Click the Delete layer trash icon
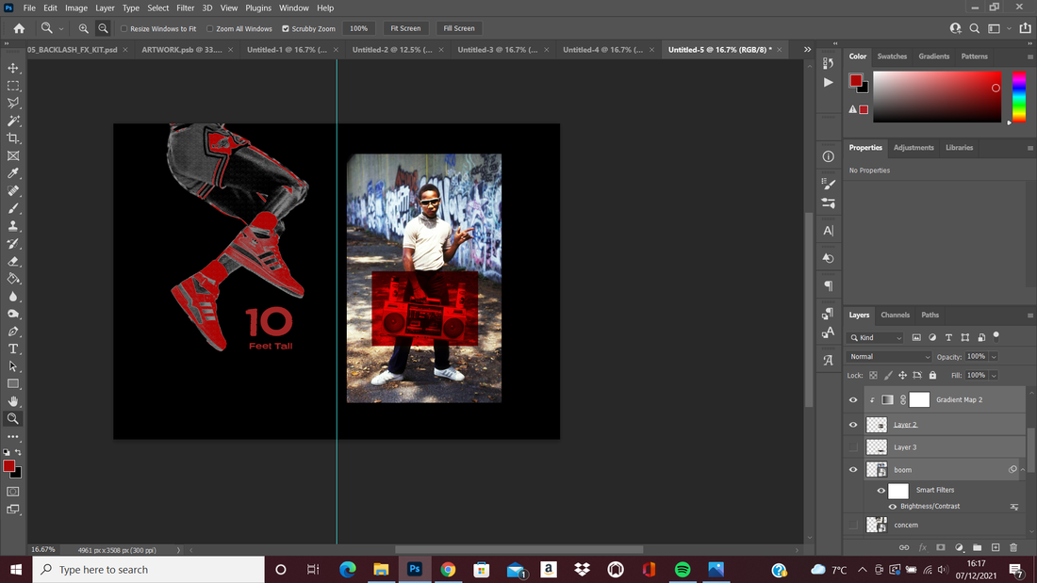This screenshot has height=583, width=1037. click(1013, 547)
